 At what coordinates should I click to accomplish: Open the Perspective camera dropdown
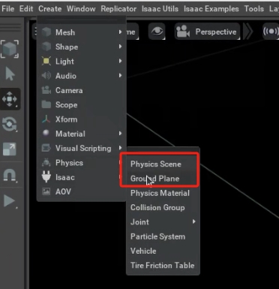tap(208, 32)
